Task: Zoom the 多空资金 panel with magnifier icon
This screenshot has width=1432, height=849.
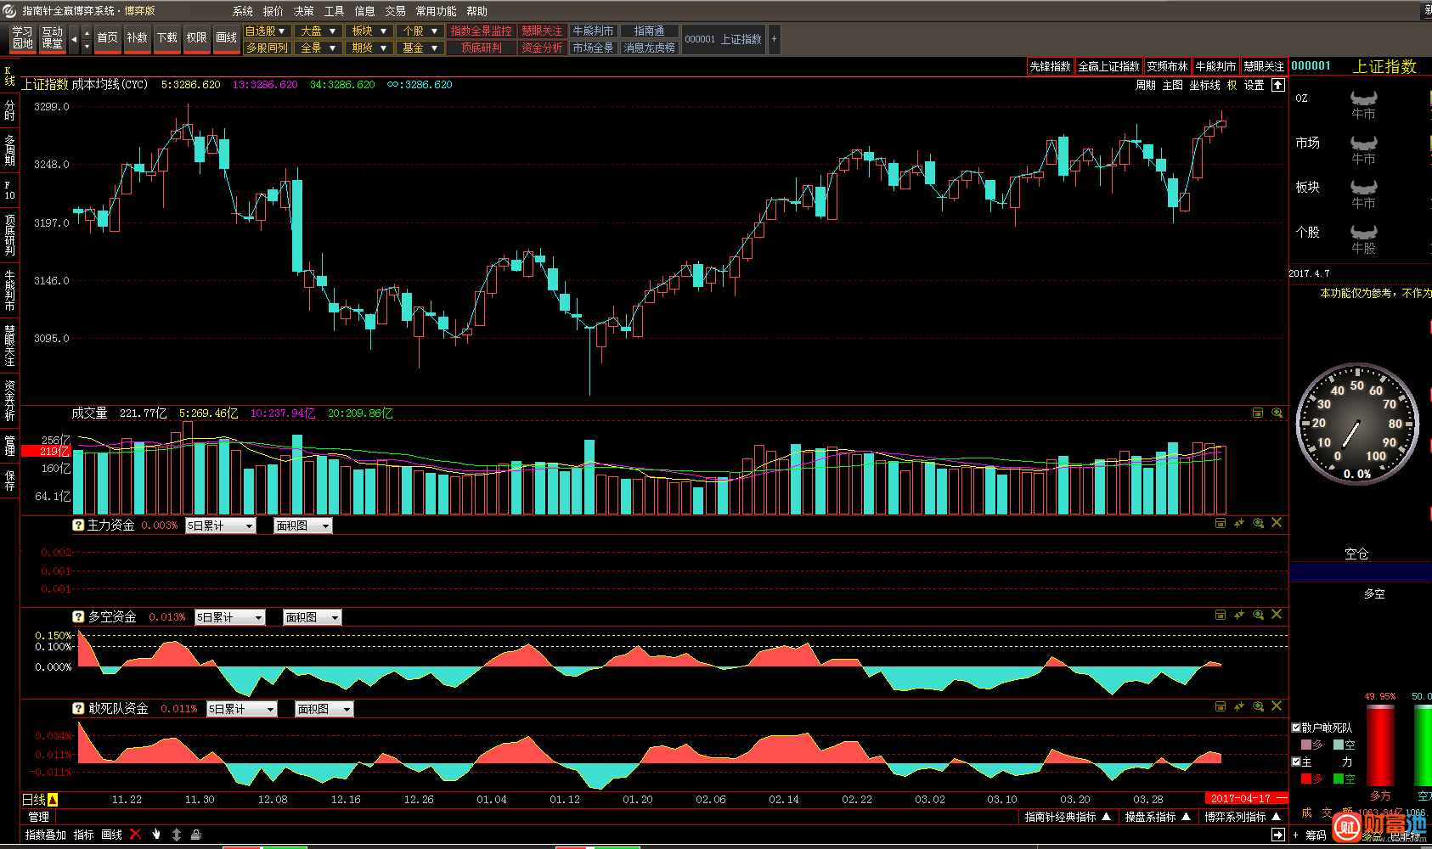Action: [1258, 615]
